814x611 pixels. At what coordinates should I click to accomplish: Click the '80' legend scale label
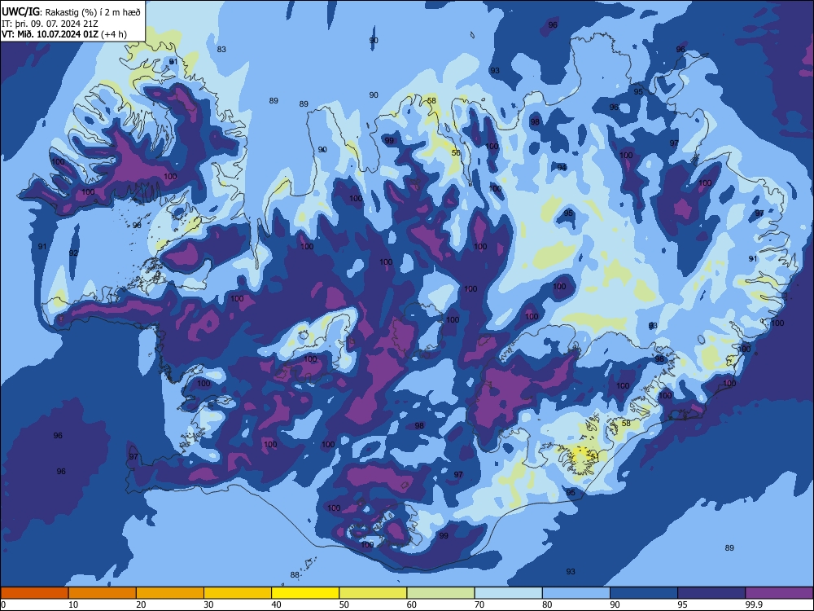click(x=547, y=604)
